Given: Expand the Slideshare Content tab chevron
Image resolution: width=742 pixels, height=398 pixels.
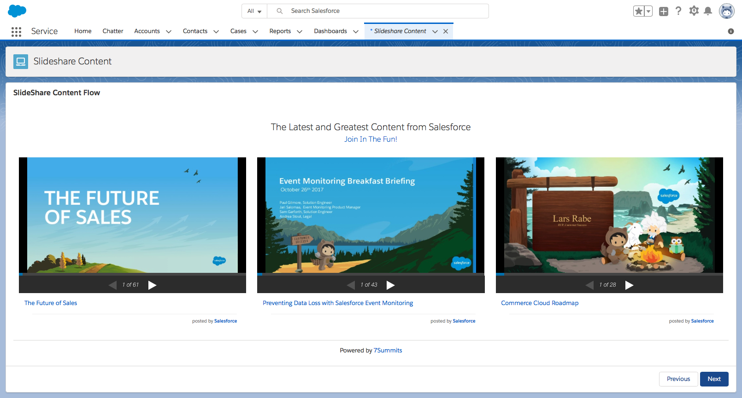Looking at the screenshot, I should point(435,31).
